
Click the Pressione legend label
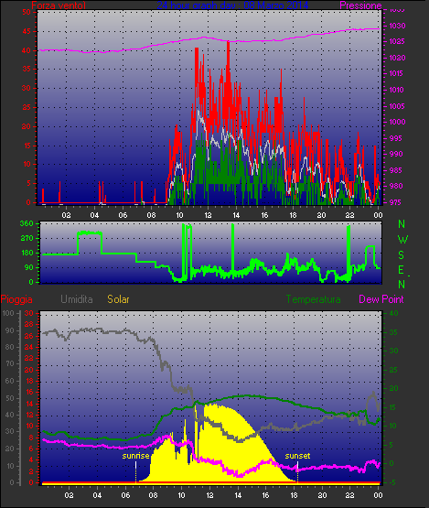click(x=360, y=5)
